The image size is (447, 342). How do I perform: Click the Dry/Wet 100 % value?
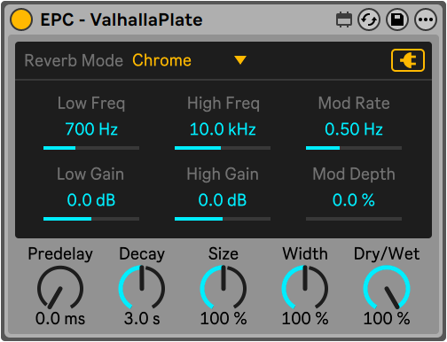[x=387, y=319]
